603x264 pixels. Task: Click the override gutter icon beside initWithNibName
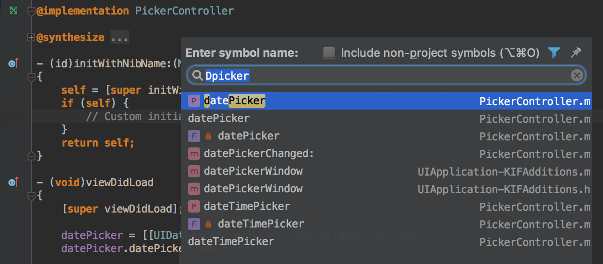pos(14,64)
